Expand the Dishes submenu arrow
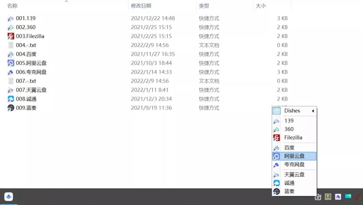The image size is (363, 205). (313, 111)
